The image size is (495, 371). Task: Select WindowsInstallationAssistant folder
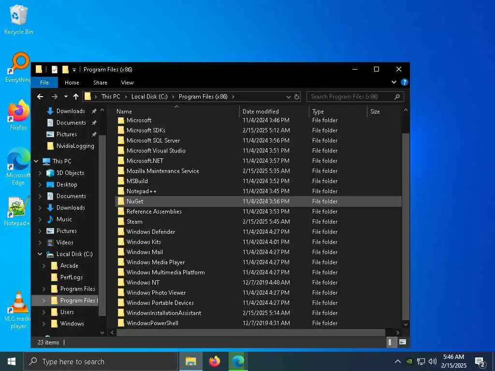point(258,313)
